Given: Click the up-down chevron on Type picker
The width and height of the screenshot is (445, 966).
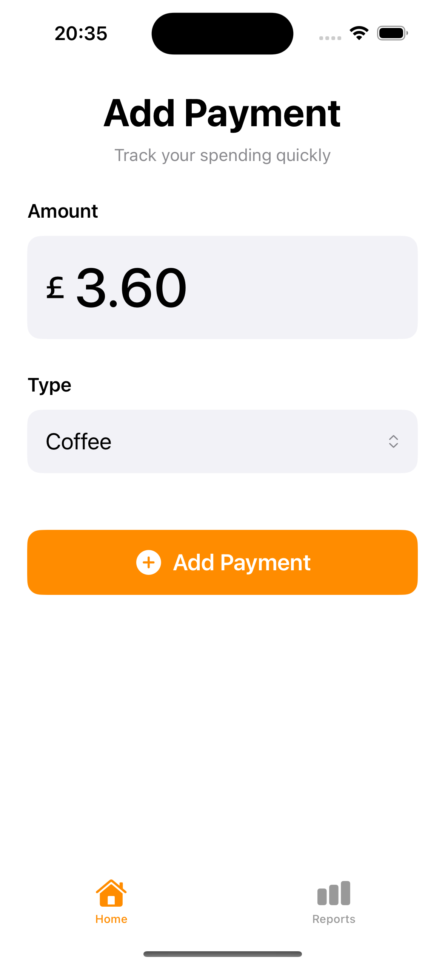Looking at the screenshot, I should tap(393, 441).
